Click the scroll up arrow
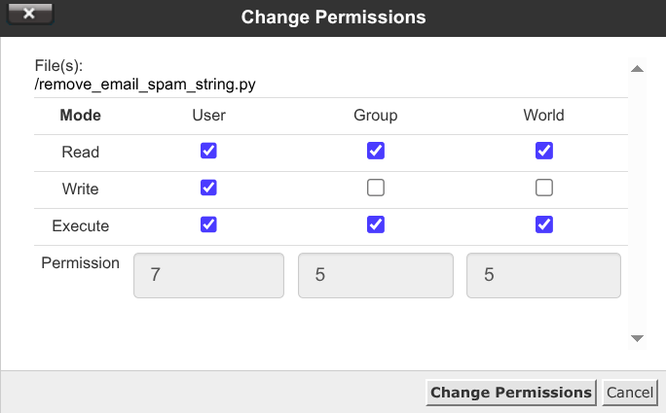This screenshot has width=666, height=413. 637,69
